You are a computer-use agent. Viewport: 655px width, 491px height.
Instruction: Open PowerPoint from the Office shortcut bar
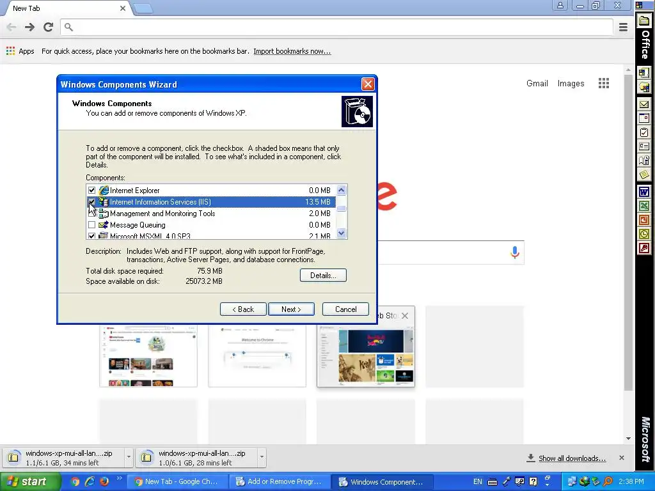pyautogui.click(x=643, y=220)
